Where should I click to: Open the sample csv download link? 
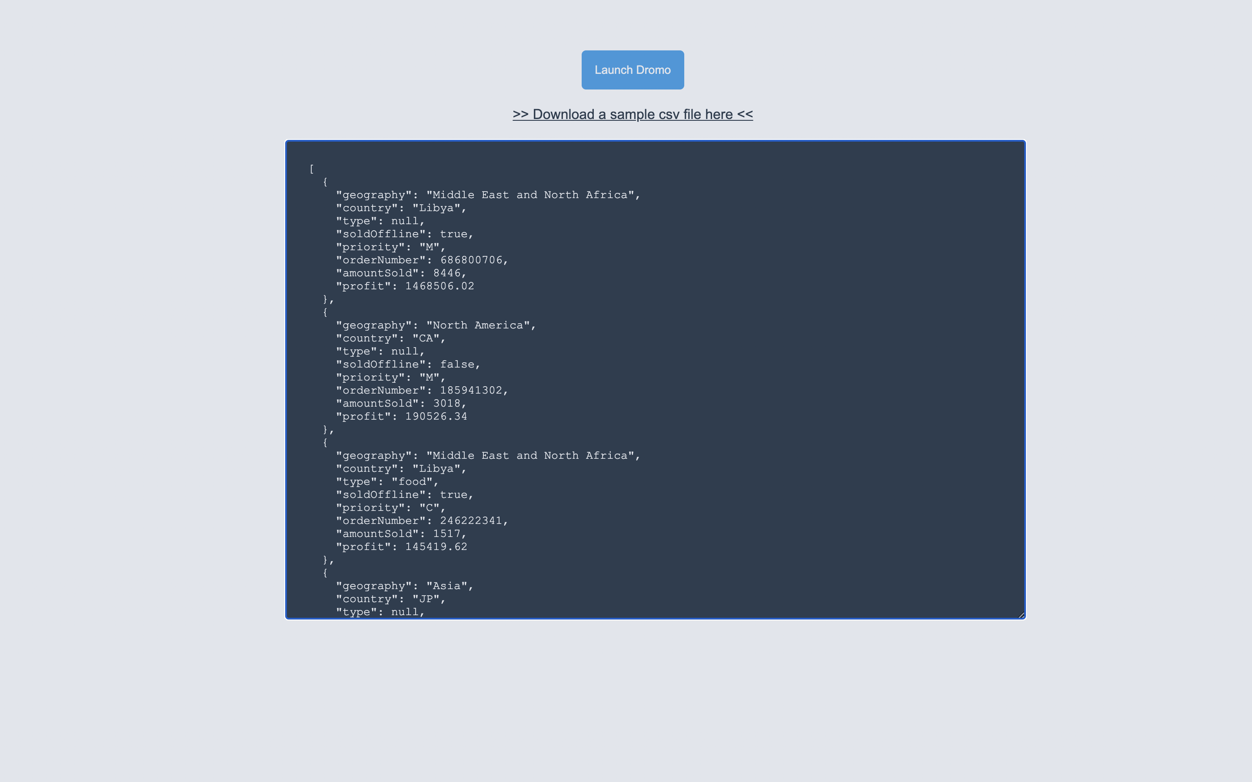pyautogui.click(x=632, y=114)
